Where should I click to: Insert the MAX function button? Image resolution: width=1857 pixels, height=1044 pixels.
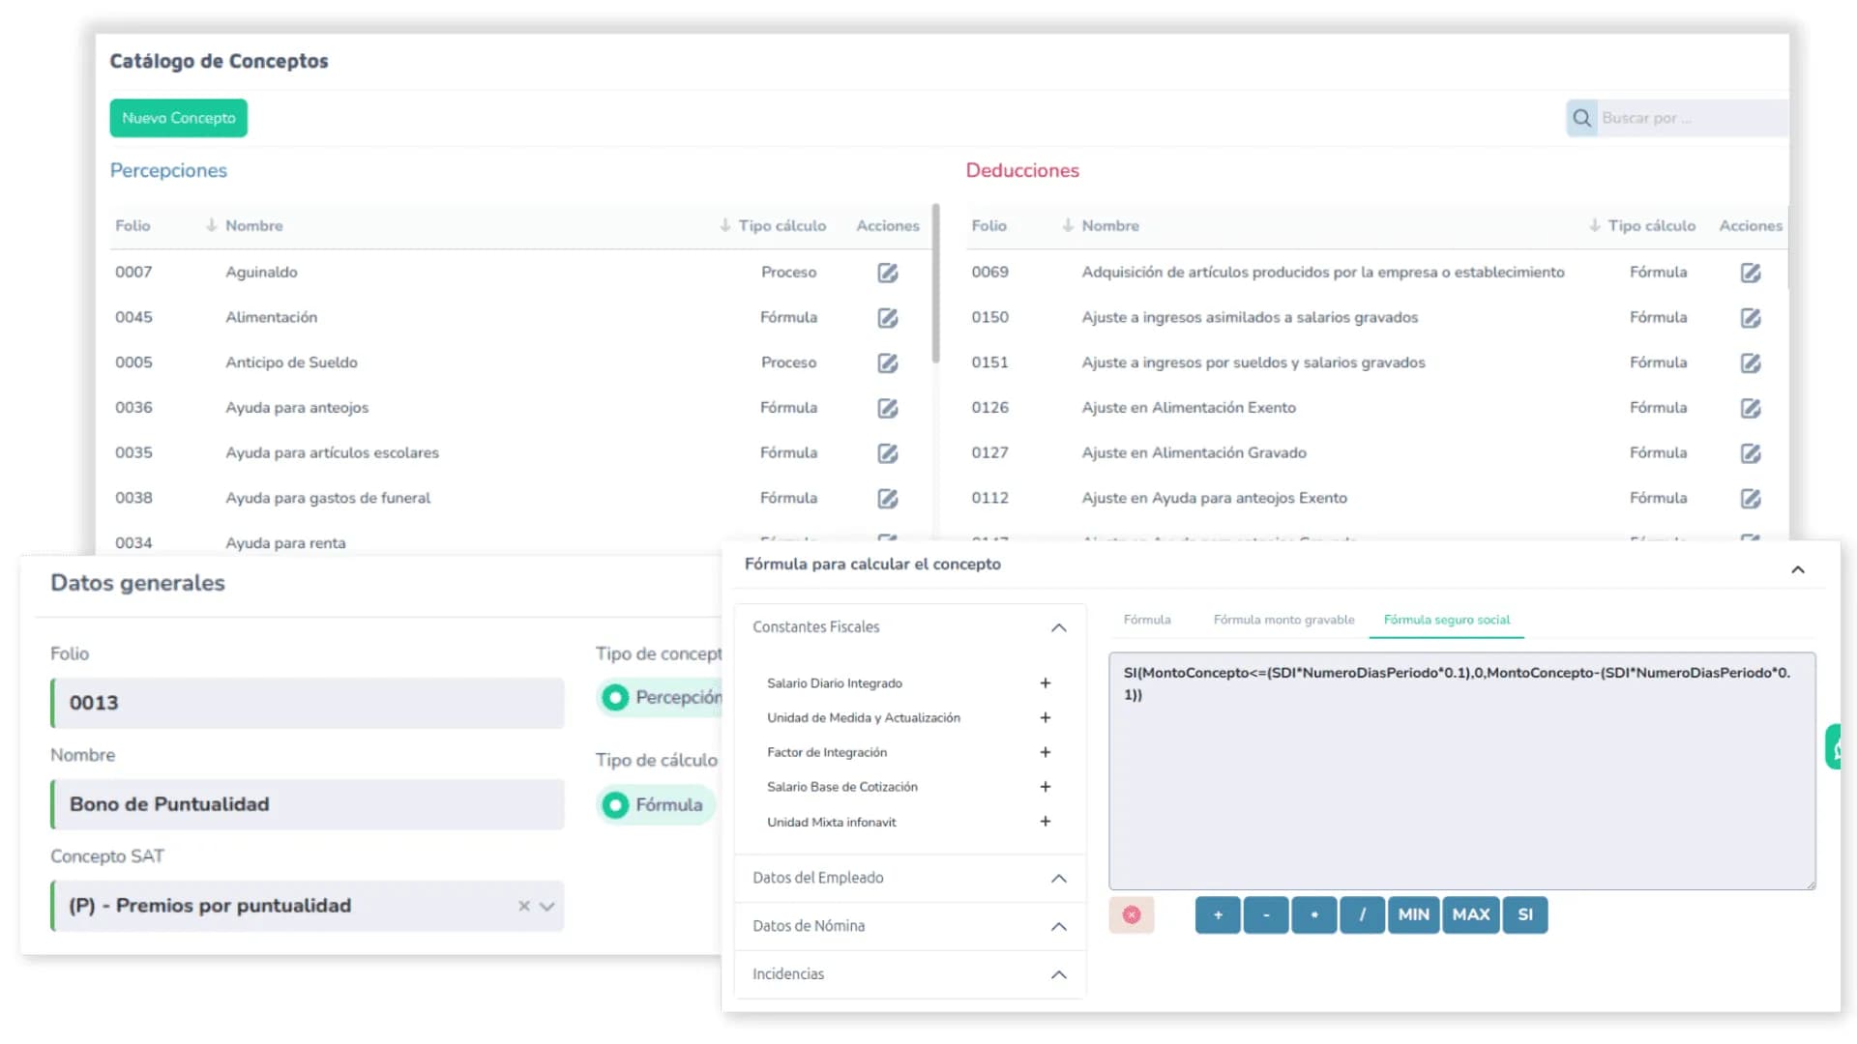tap(1470, 914)
